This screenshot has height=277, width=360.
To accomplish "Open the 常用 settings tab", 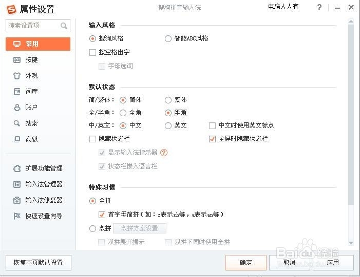I will tap(38, 44).
